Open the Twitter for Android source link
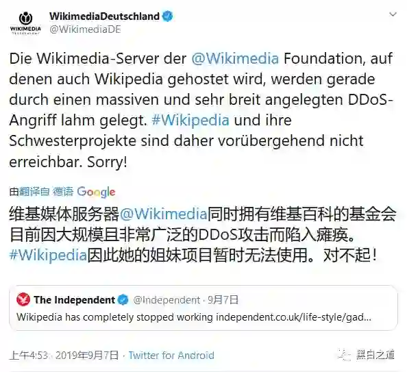This screenshot has height=372, width=407. (171, 355)
